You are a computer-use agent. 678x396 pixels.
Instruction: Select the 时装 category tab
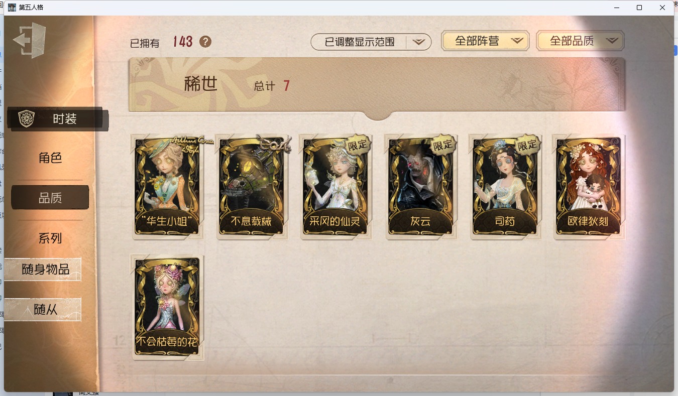tap(58, 119)
